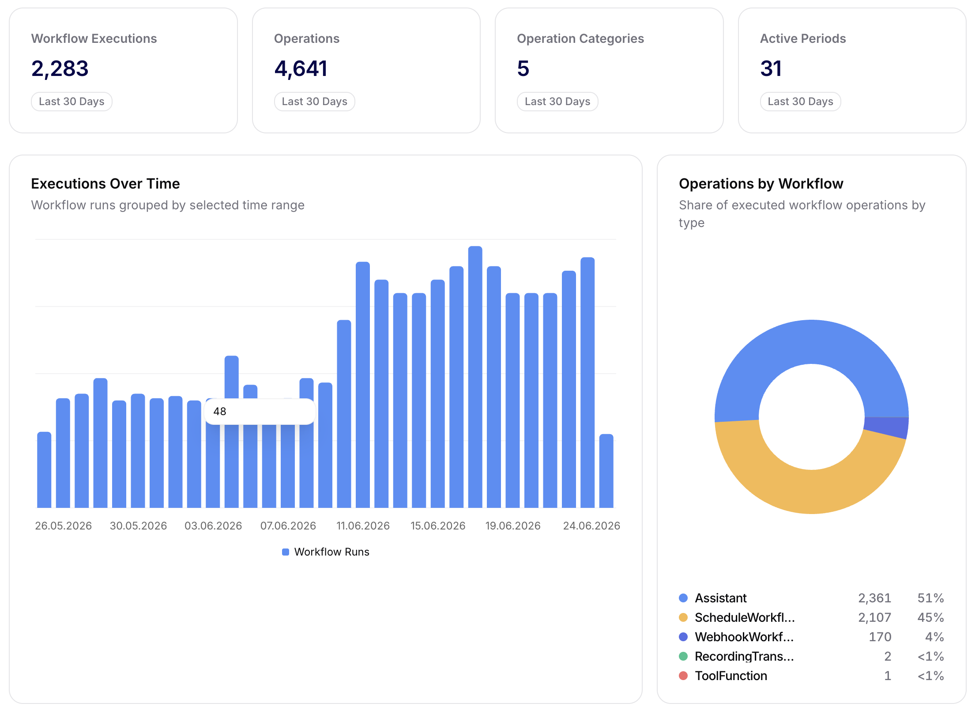Viewport: 979px width, 711px height.
Task: Click the Operation Categories card title
Action: [x=580, y=39]
